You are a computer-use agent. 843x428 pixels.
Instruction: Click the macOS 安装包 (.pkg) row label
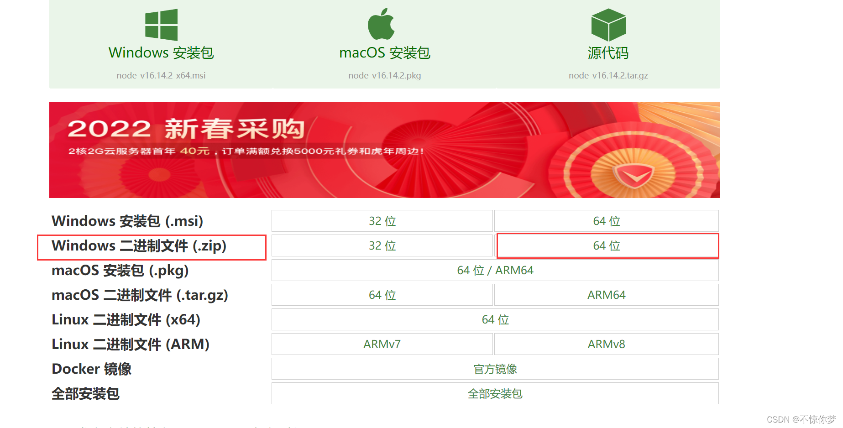click(x=120, y=270)
